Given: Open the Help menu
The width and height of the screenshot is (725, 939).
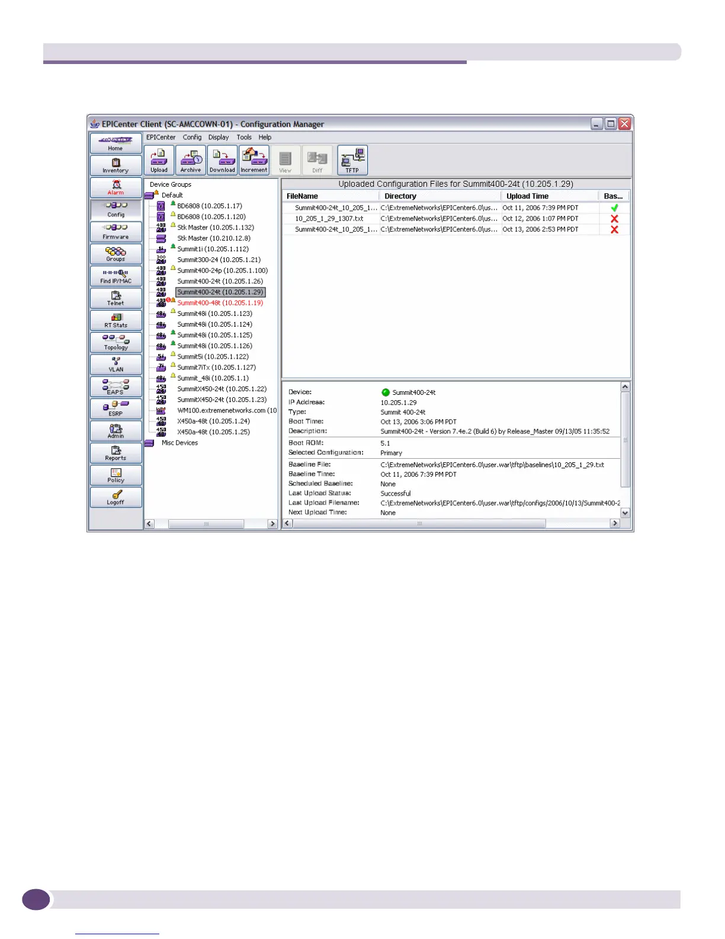Looking at the screenshot, I should click(265, 137).
